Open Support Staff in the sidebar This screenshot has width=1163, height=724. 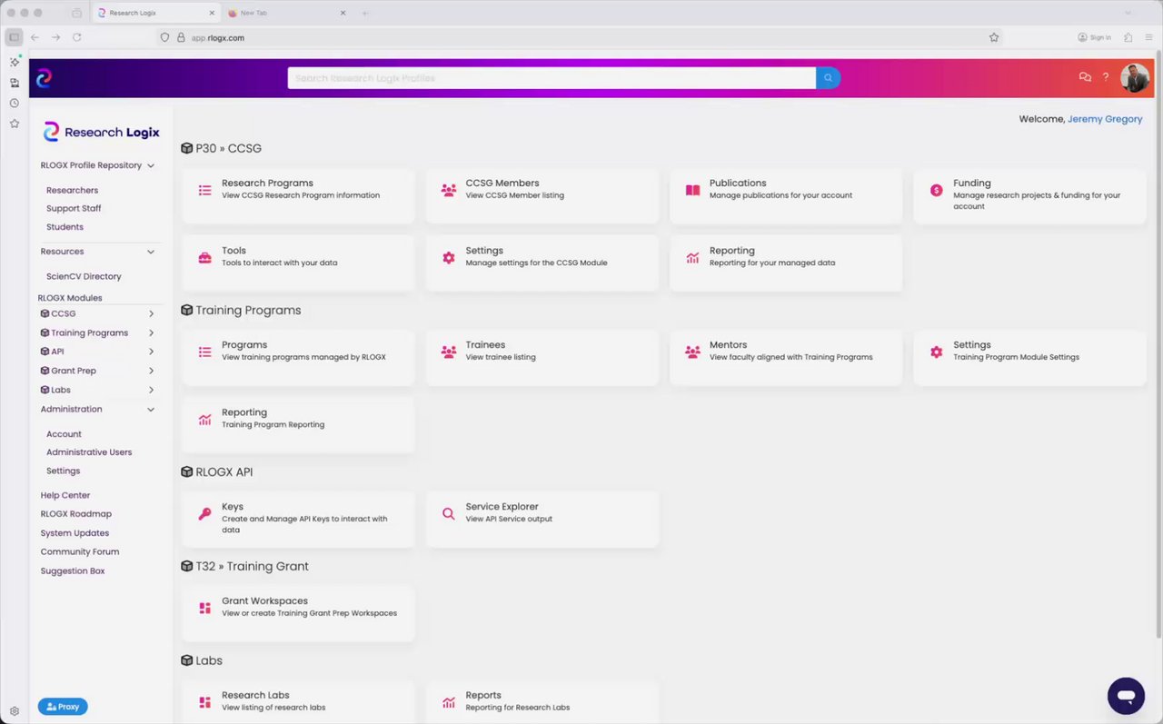click(x=74, y=208)
